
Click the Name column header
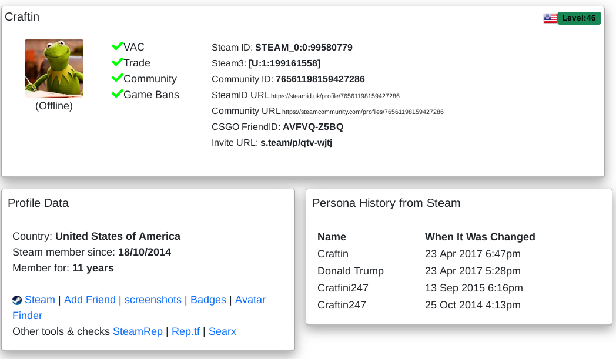point(332,237)
